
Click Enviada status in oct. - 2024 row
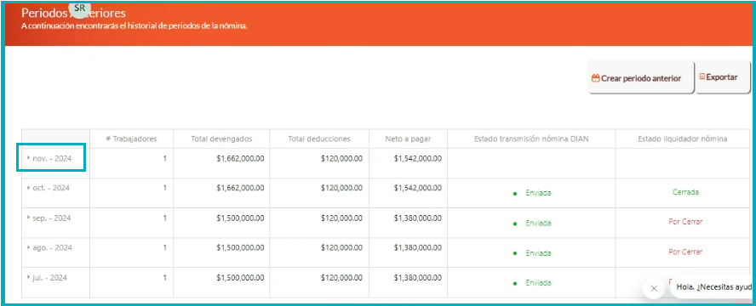point(538,193)
